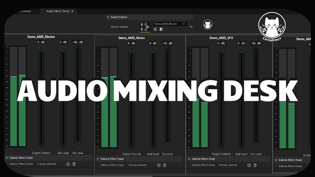Edit Demo_AMD_SFX Wet Level dB field
The image size is (315, 177).
point(241,43)
